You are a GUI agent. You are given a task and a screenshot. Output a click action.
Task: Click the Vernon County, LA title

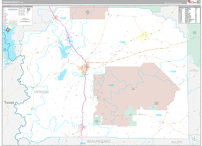point(13,2)
